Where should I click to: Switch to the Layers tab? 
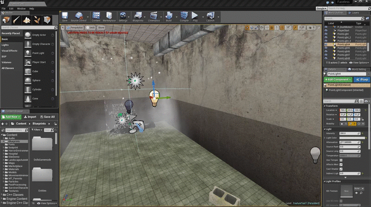tap(354, 13)
